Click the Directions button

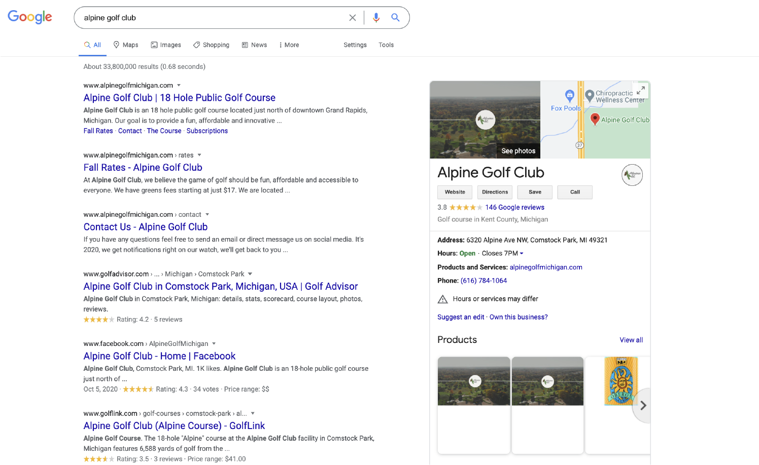click(x=495, y=192)
